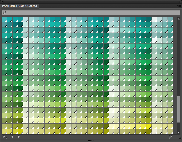The height and width of the screenshot is (142, 182).
Task: Close the swatch panel with X
Action: click(2, 2)
